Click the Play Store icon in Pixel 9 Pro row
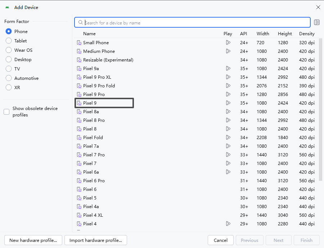 228,94
